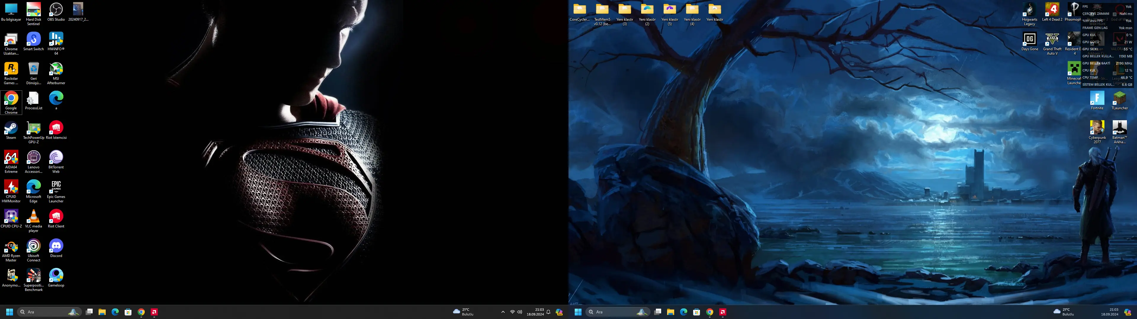Open the Lenovo Accessories shortcut
This screenshot has height=319, width=1137.
click(33, 162)
